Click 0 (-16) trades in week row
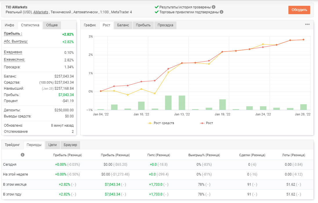 (x=252, y=174)
